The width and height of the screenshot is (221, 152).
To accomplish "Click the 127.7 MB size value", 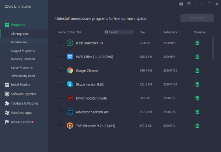I will [x=146, y=112].
